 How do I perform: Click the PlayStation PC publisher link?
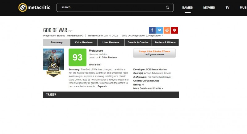[75, 36]
